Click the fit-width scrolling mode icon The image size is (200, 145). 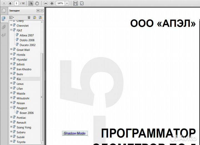pyautogui.click(x=76, y=3)
